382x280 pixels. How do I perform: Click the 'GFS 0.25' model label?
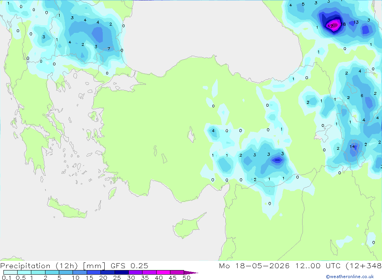(129, 265)
